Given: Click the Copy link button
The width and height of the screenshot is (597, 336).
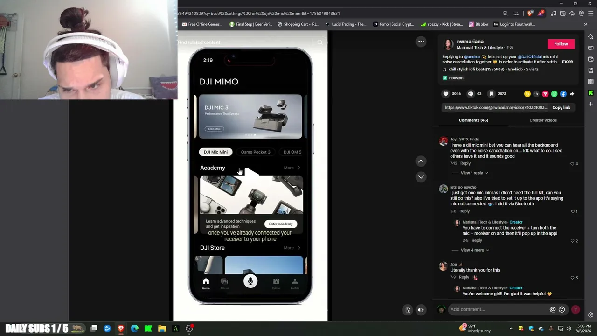Looking at the screenshot, I should point(561,108).
